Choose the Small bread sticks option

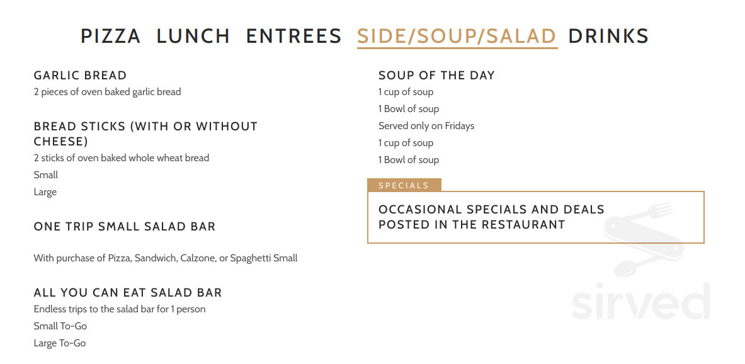(x=46, y=175)
